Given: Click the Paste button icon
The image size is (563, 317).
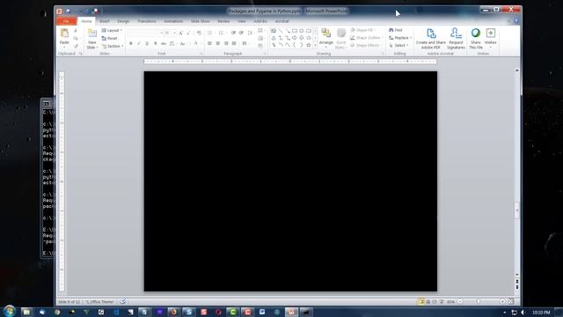Looking at the screenshot, I should [x=64, y=33].
